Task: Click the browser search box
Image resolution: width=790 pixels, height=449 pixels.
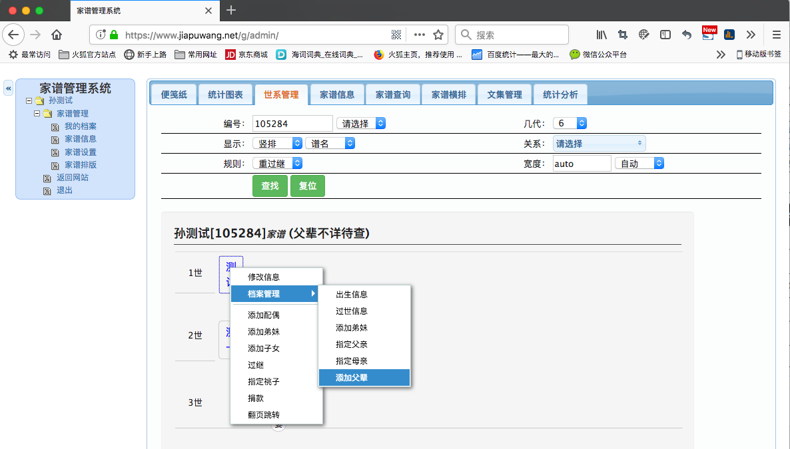Action: tap(512, 35)
